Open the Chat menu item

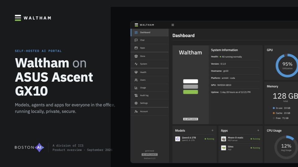(150, 40)
